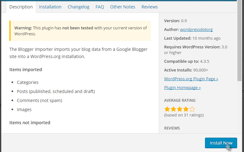The width and height of the screenshot is (244, 152).
Task: Click the empty fifth rating star
Action: pos(192,109)
